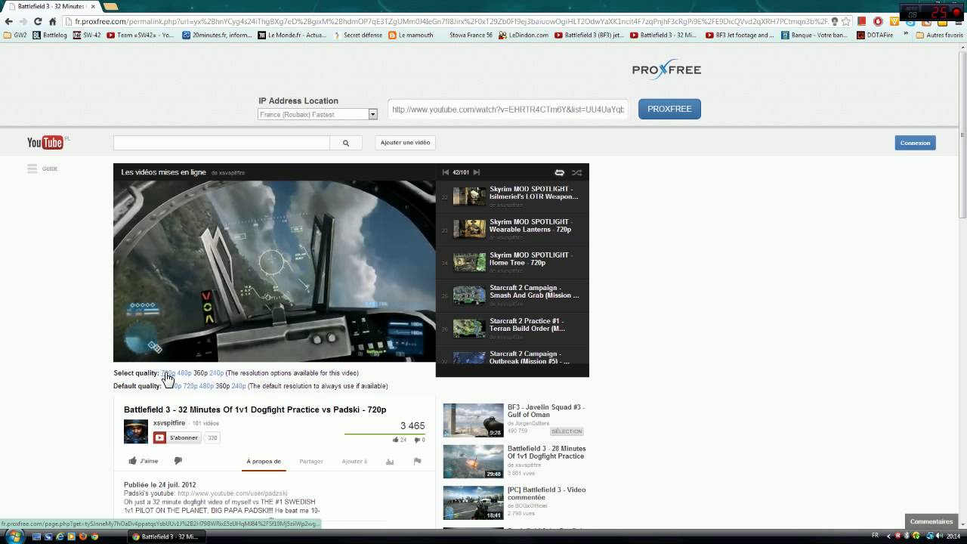The width and height of the screenshot is (967, 544).
Task: Click the YouTube search magnifier button
Action: coord(346,142)
